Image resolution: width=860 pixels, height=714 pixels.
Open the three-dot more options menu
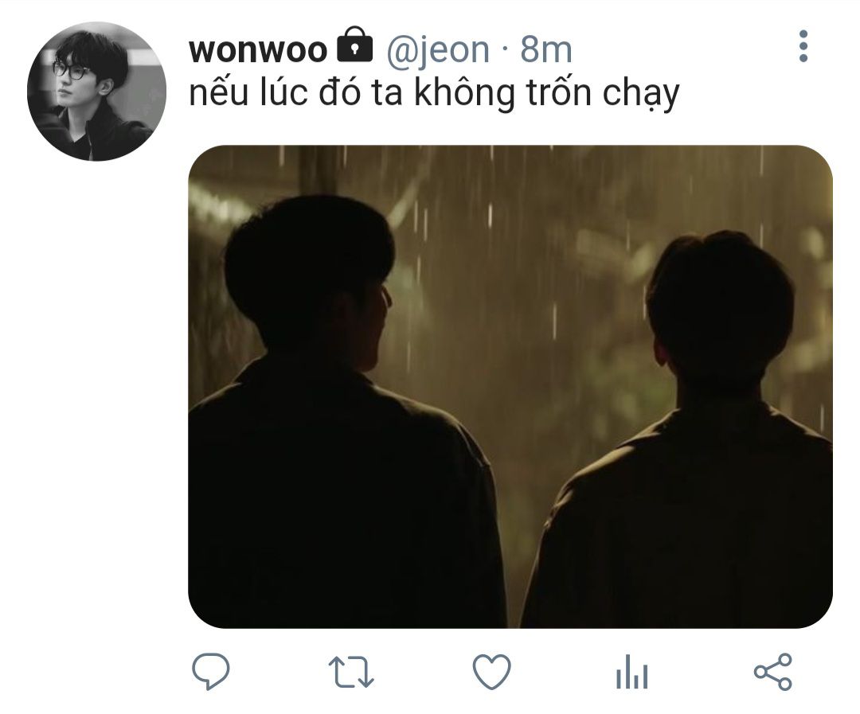(803, 46)
